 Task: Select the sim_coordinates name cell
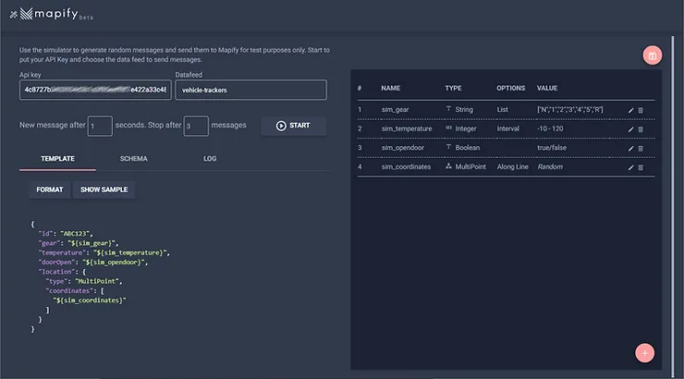[x=406, y=167]
